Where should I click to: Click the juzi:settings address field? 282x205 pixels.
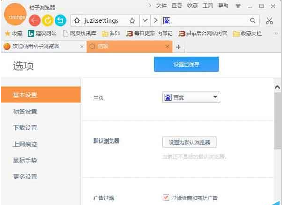tap(102, 21)
